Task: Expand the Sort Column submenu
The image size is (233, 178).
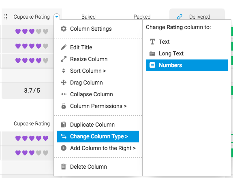Action: coord(88,71)
